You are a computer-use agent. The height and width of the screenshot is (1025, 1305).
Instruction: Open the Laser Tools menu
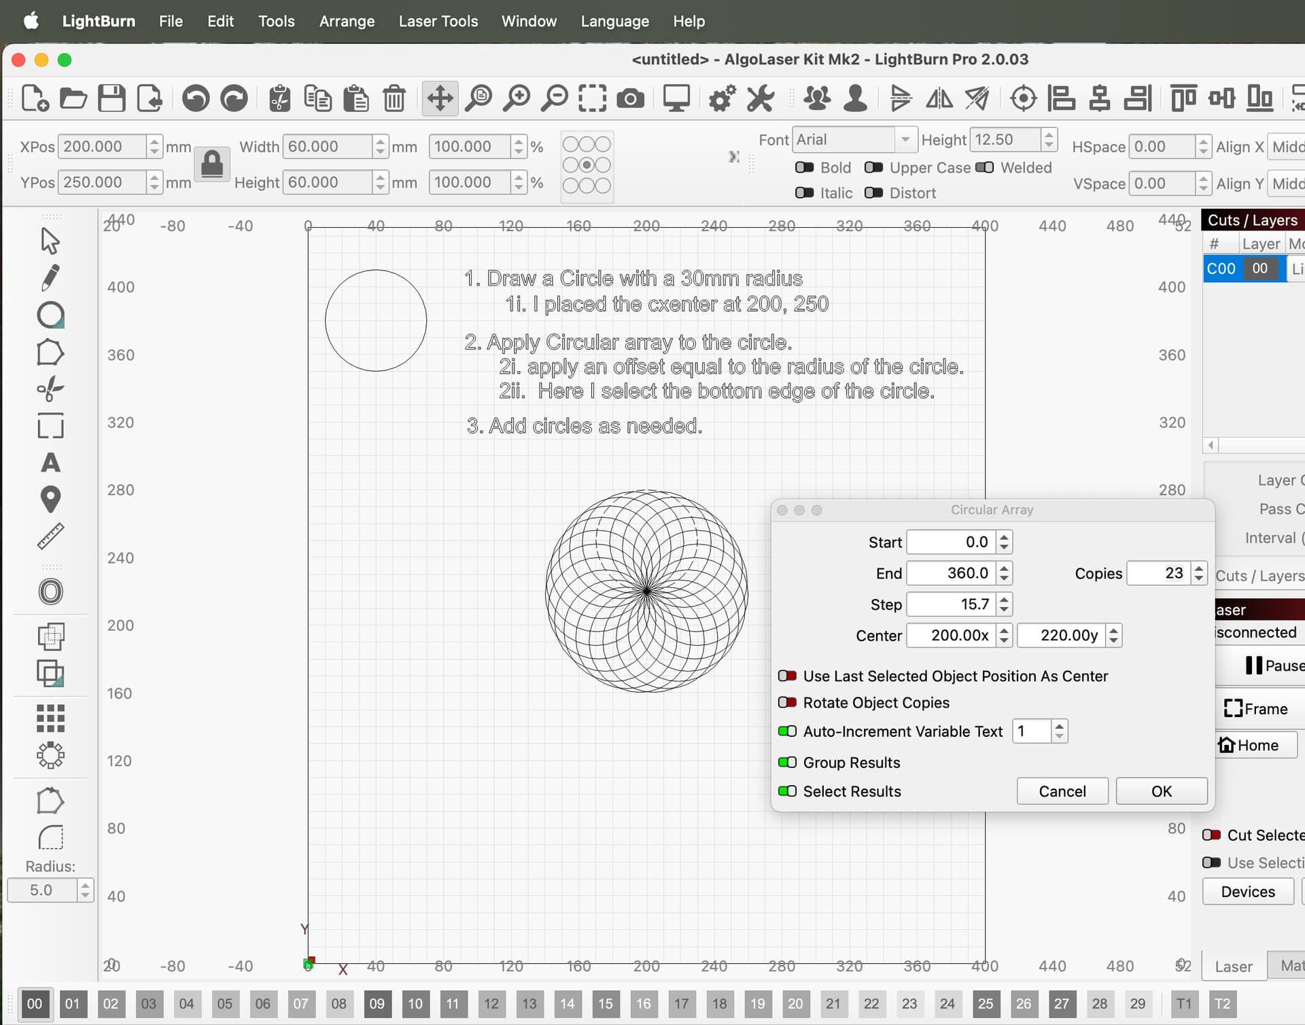(438, 21)
